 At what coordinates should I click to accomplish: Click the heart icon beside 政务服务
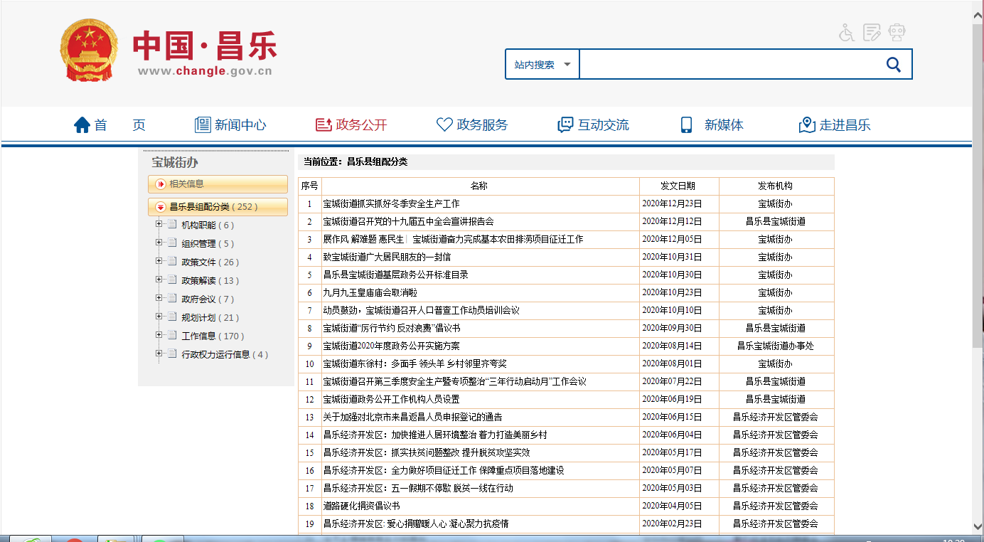[x=444, y=125]
